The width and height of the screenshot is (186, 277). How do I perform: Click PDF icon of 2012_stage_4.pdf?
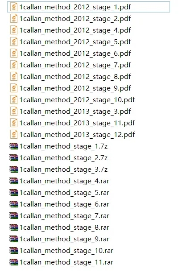point(14,30)
